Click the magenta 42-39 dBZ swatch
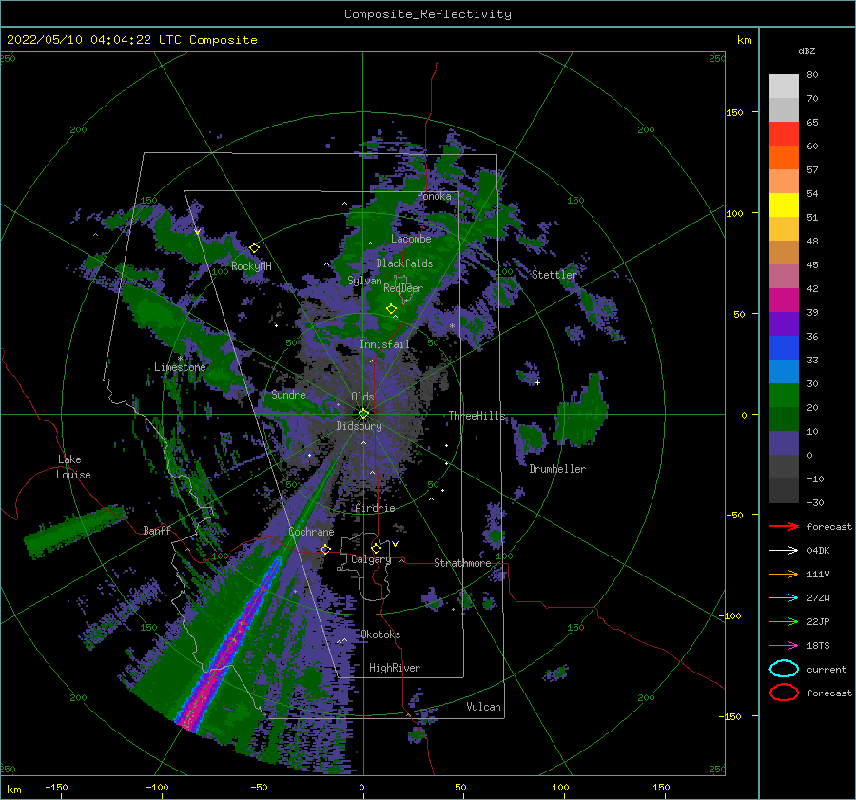This screenshot has height=800, width=856. (x=784, y=301)
